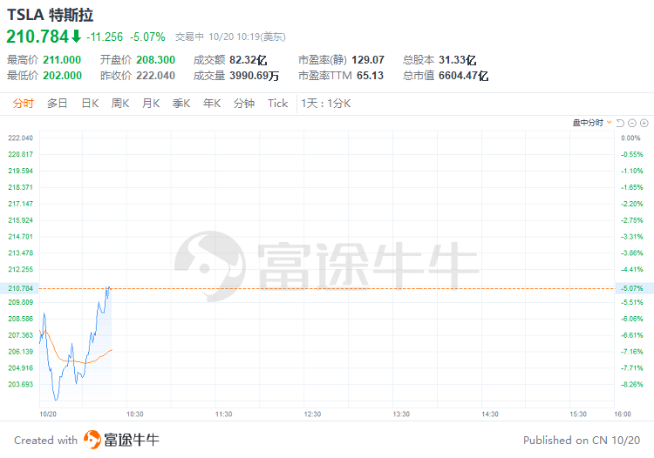
Task: Expand the 盘中分时 dropdown
Action: [x=592, y=123]
